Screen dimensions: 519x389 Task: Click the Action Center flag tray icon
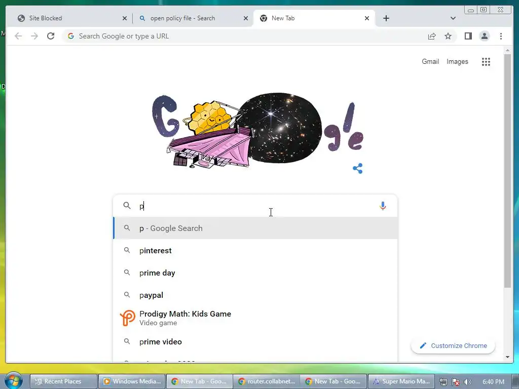pyautogui.click(x=456, y=382)
